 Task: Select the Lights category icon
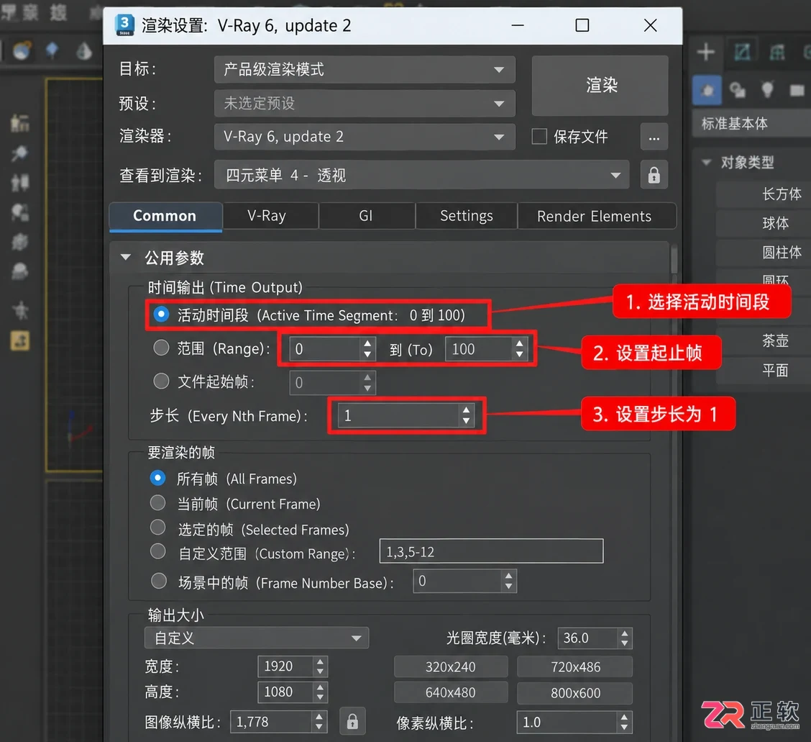tap(767, 90)
